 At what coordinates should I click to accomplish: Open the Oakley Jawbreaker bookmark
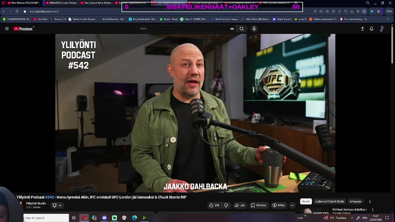point(323,19)
